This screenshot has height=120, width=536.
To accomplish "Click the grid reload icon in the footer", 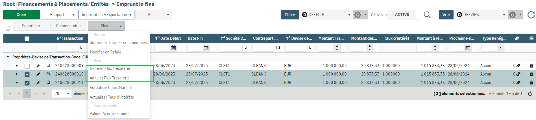I will click(530, 94).
